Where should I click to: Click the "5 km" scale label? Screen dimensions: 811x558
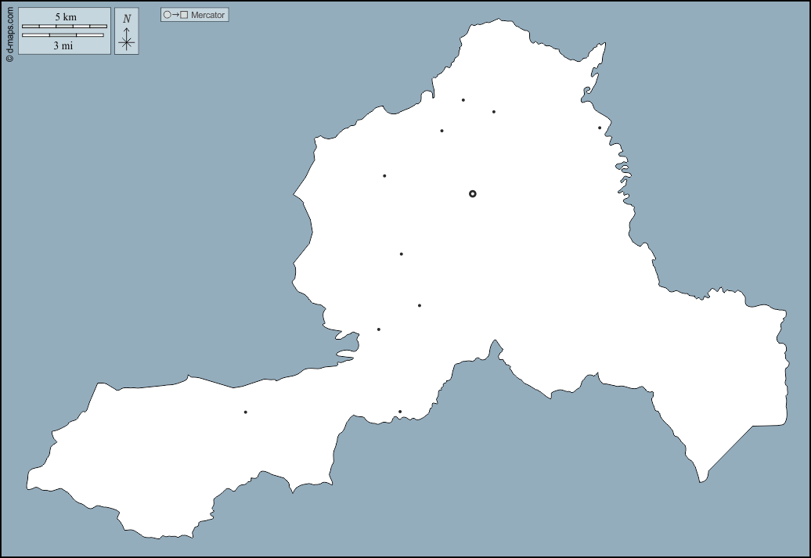pyautogui.click(x=65, y=17)
